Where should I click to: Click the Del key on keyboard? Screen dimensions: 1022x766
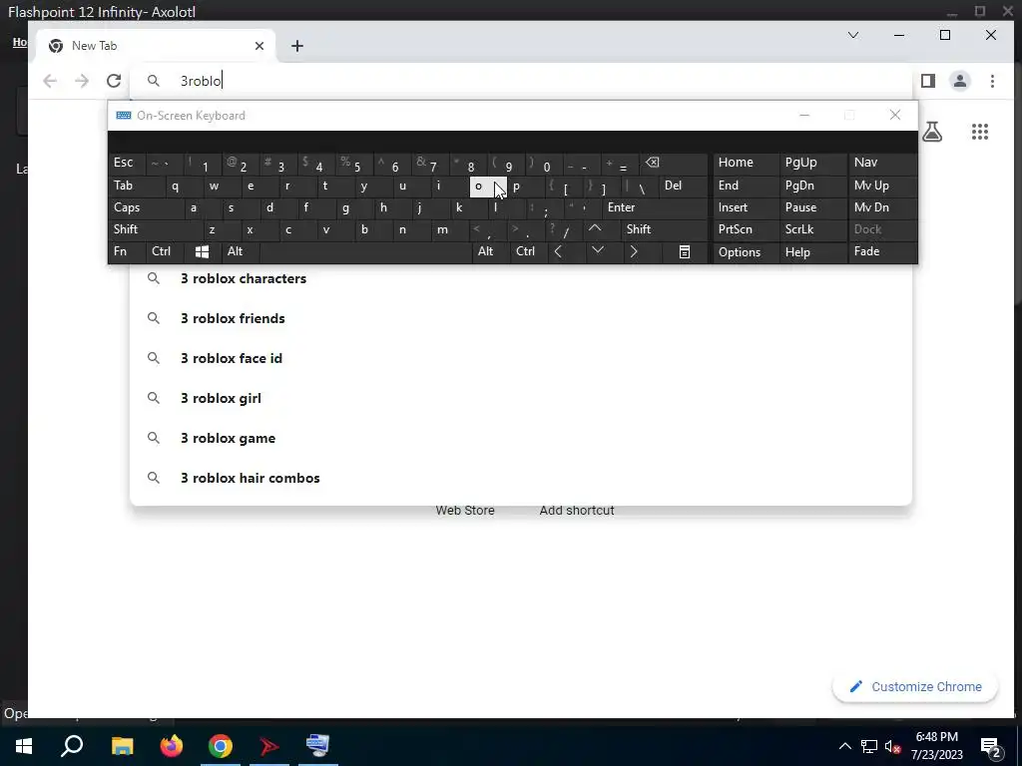pos(683,186)
